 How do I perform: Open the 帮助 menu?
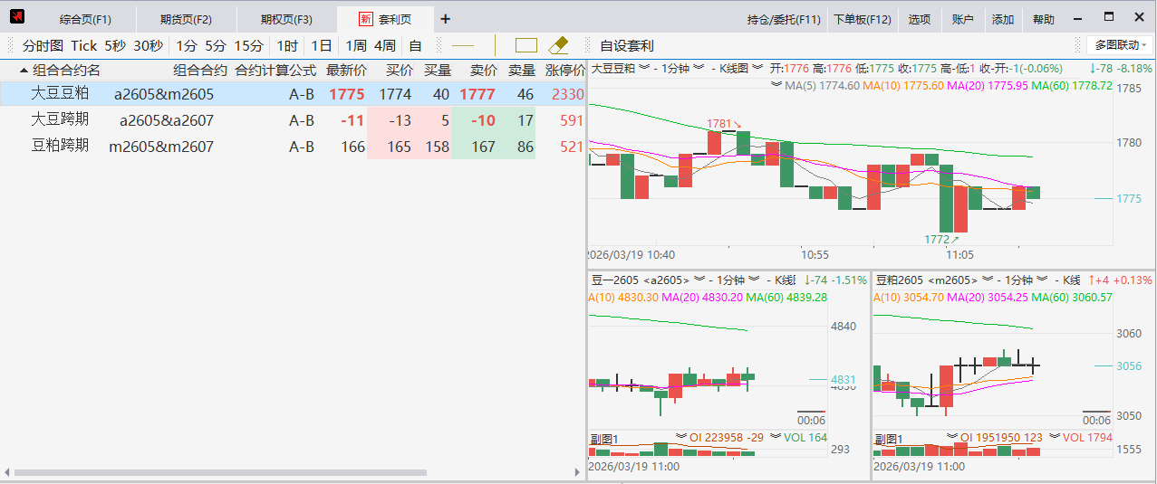click(1044, 19)
